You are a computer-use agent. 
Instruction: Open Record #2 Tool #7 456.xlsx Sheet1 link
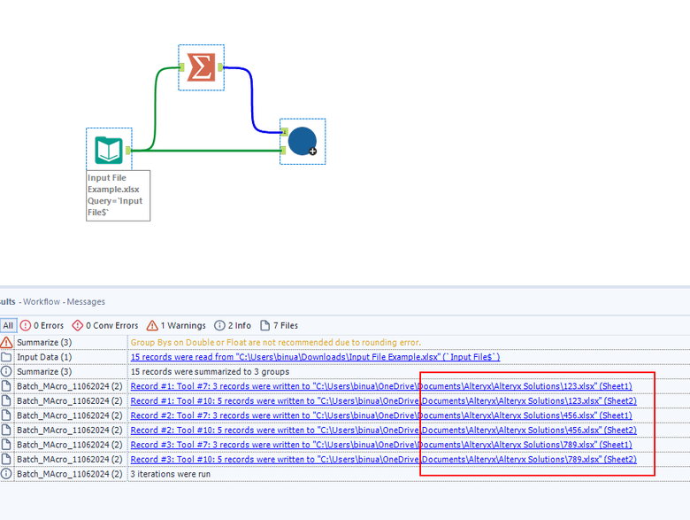coord(381,415)
